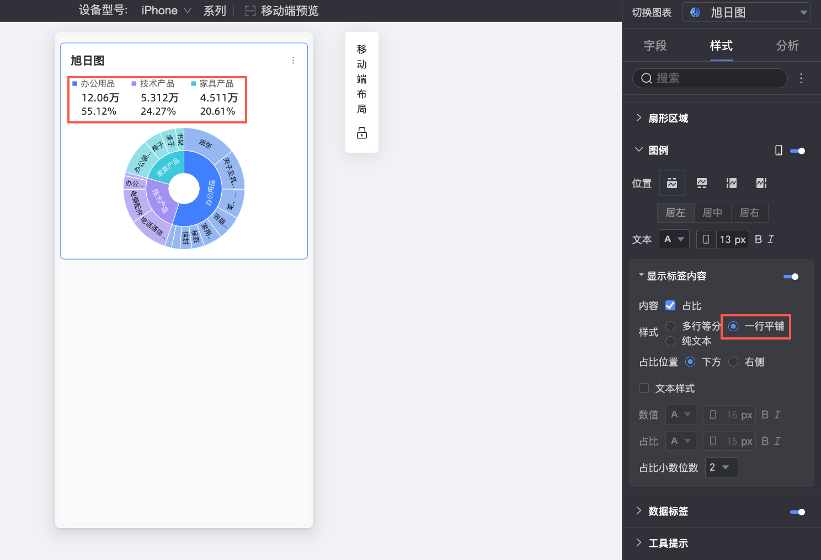
Task: Switch to the 样式 tab
Action: [721, 46]
